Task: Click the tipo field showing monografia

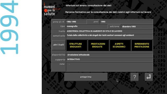Action: 87,26
